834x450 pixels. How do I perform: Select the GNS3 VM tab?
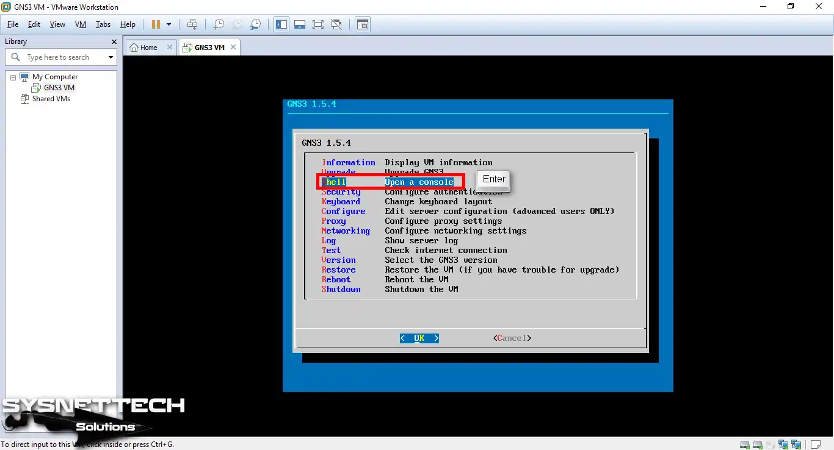(209, 48)
